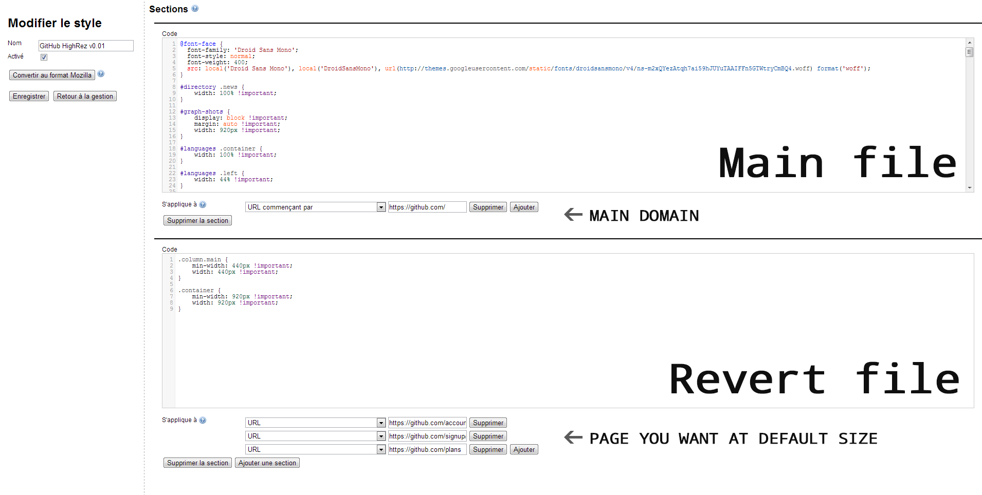Open help icon next to first S'applique à

pos(203,204)
